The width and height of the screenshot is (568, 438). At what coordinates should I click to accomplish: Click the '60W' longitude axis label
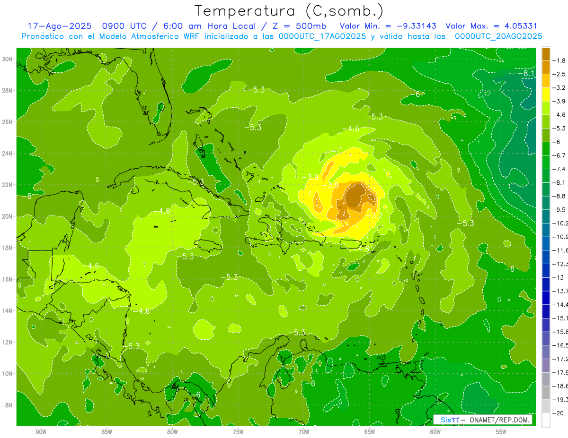(435, 432)
